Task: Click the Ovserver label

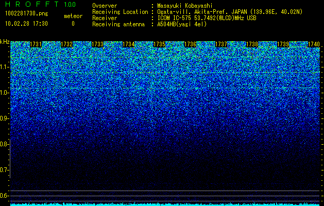Action: pyautogui.click(x=105, y=6)
